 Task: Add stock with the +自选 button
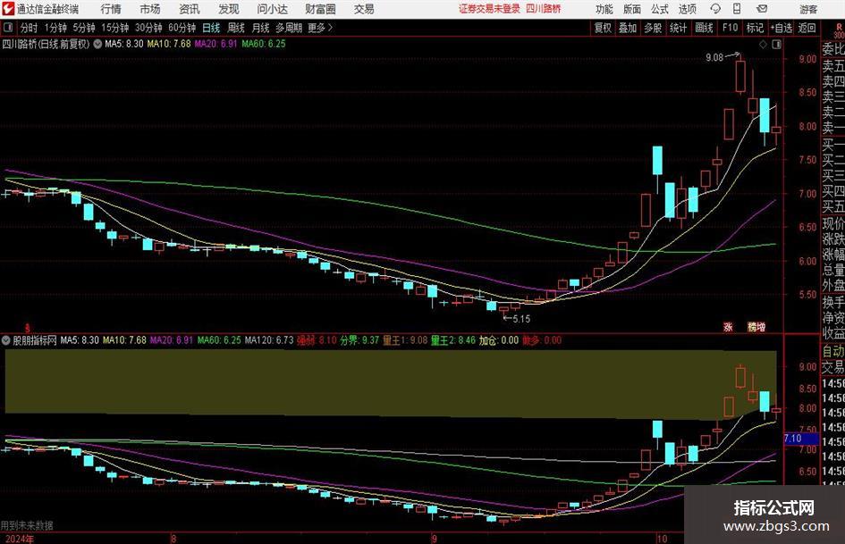782,28
